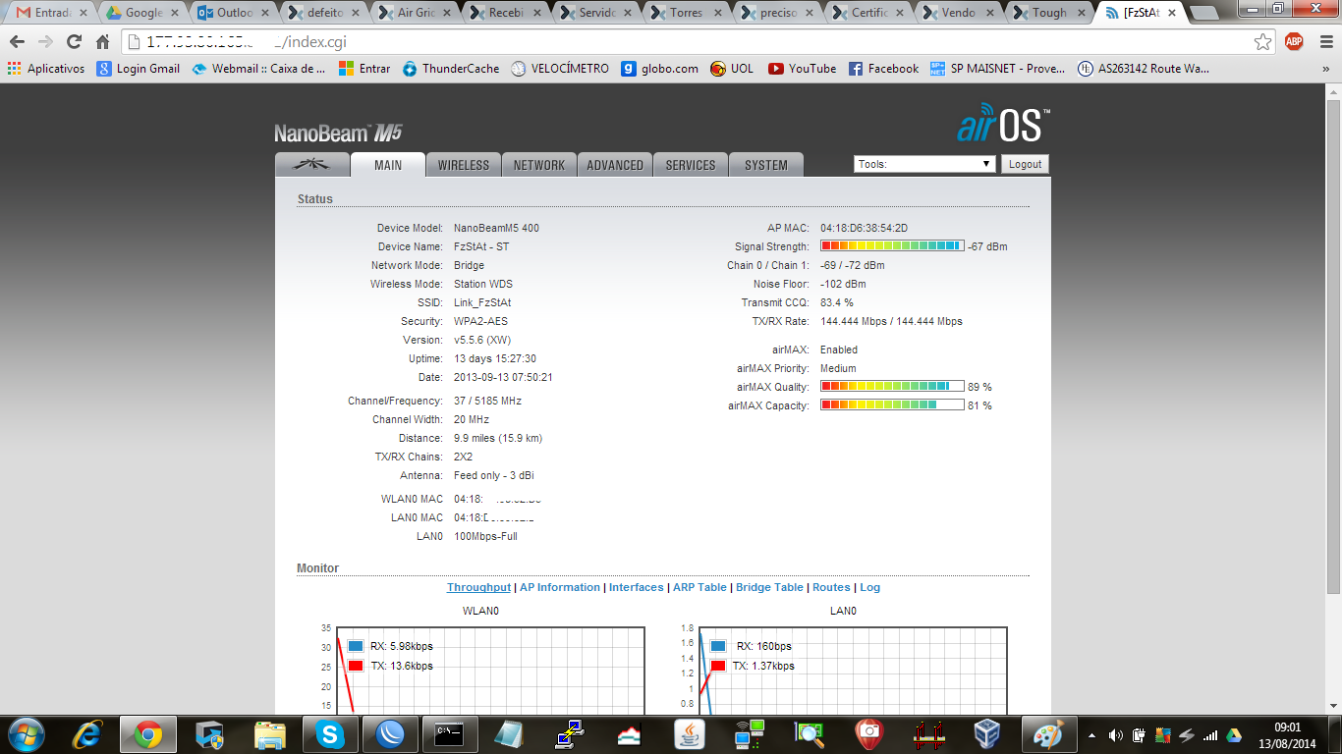Open the Ubiquiti logo tab in airOS
Viewport: 1342px width, 754px height.
coord(312,165)
